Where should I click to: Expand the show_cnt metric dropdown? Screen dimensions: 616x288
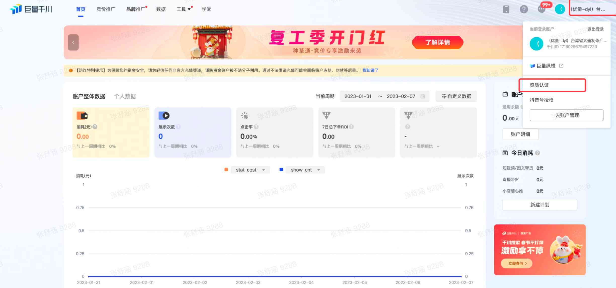click(305, 170)
